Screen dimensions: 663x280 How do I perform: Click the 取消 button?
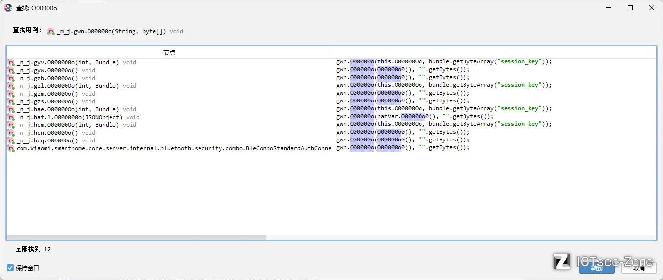click(639, 268)
